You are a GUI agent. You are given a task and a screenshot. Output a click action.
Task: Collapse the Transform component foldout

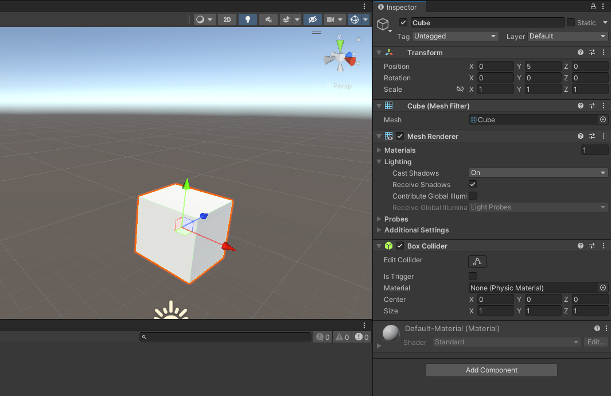click(x=379, y=52)
